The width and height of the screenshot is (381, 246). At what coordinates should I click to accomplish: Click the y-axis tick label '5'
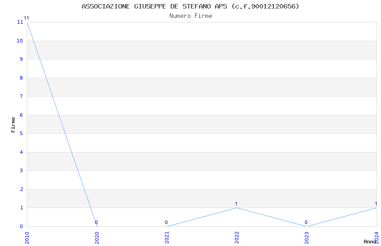tap(22, 133)
